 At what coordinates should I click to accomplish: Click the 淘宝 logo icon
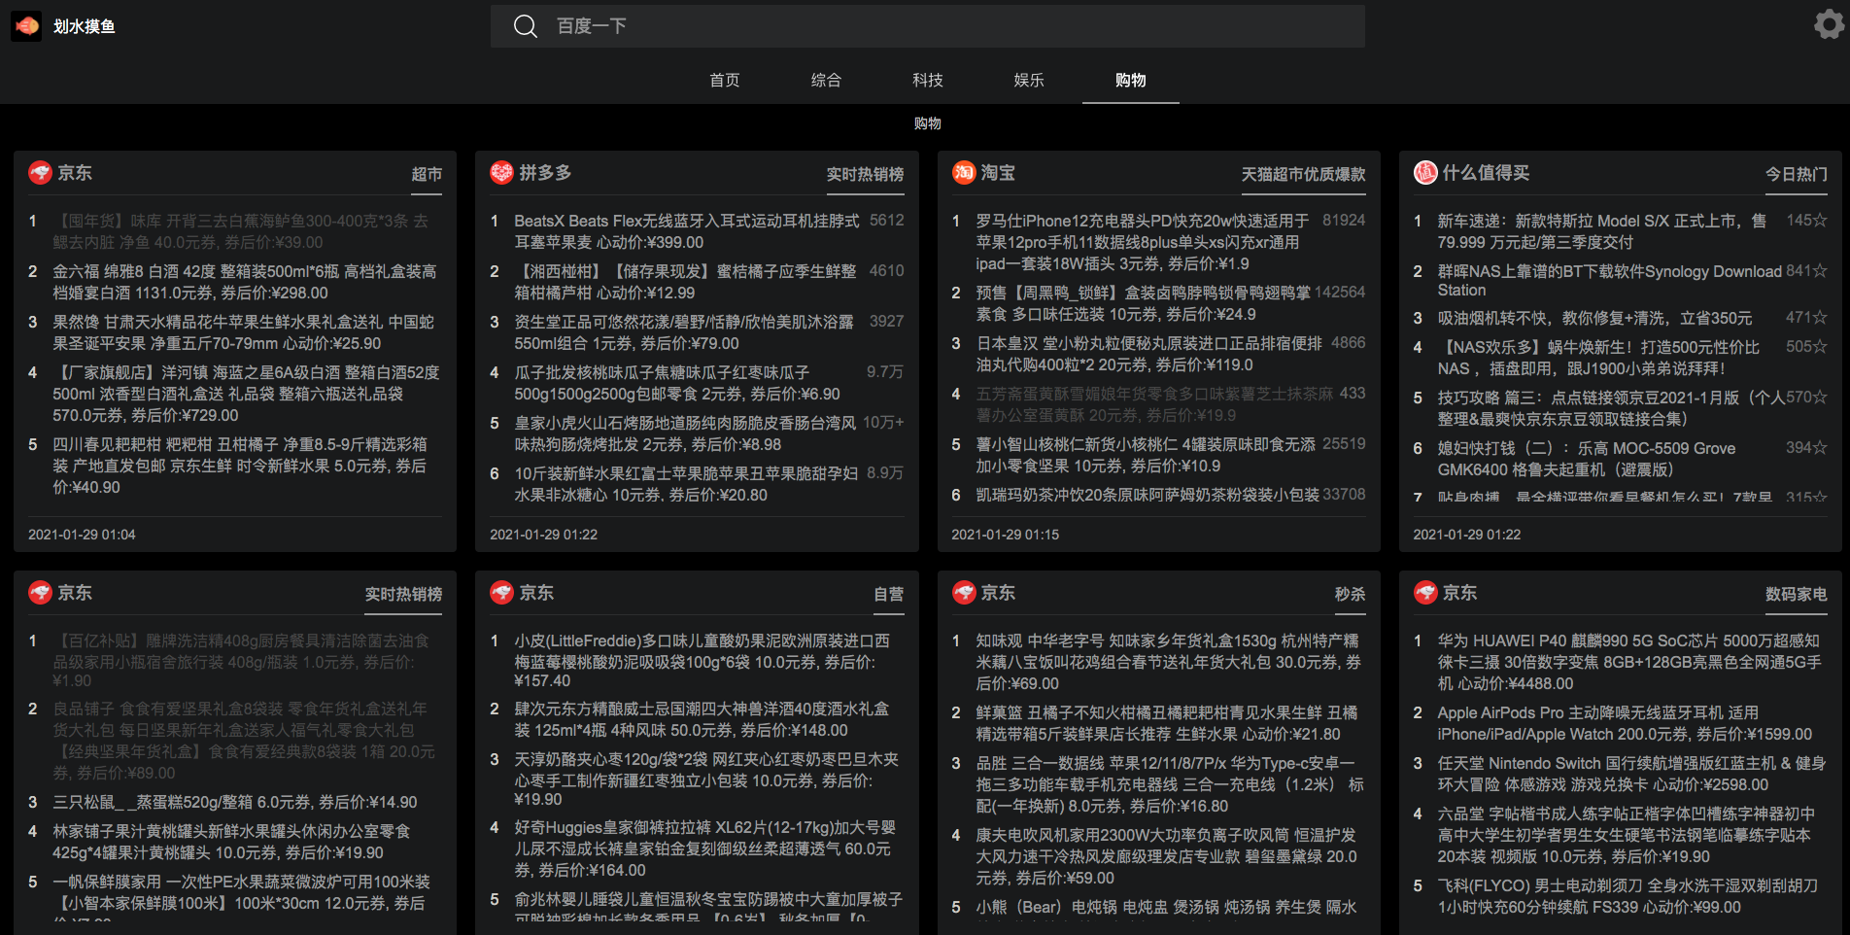coord(963,173)
